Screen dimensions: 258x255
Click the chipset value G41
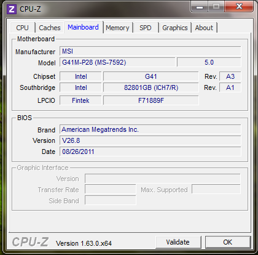[151, 76]
